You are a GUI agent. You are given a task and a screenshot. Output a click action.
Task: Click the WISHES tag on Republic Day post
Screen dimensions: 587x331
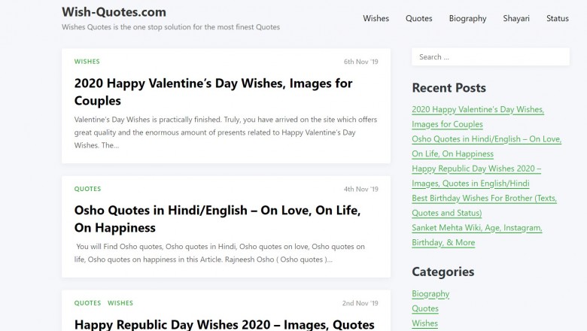pos(120,303)
